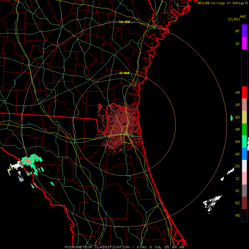This screenshot has width=249, height=249.
Task: Click the DS legend label
Action: click(237, 166)
